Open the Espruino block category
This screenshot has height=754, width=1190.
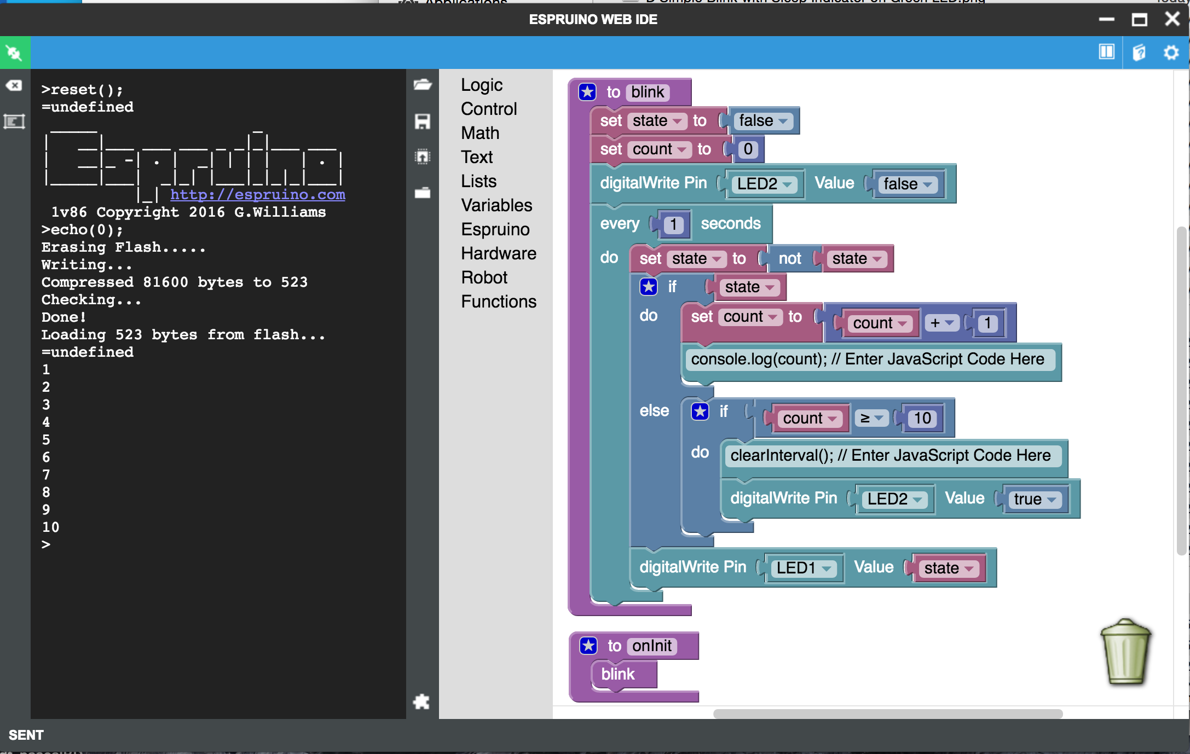495,229
